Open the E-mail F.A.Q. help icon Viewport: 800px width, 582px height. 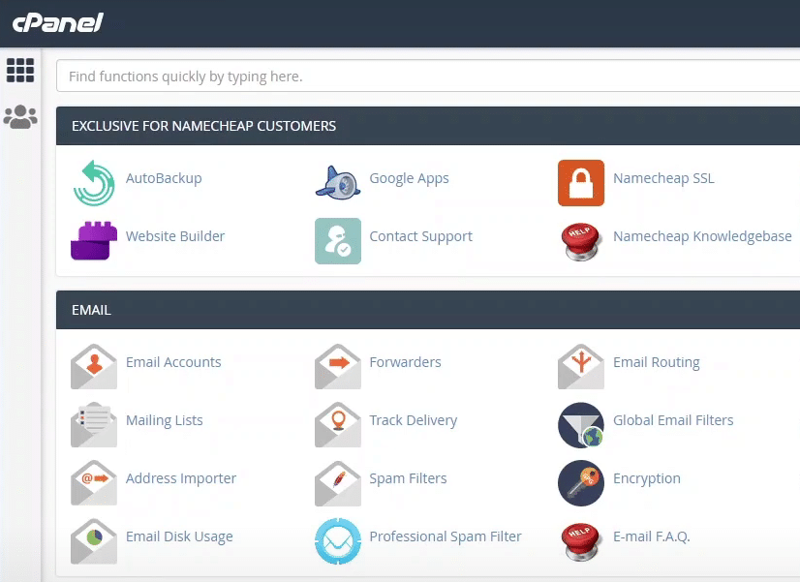click(x=581, y=541)
